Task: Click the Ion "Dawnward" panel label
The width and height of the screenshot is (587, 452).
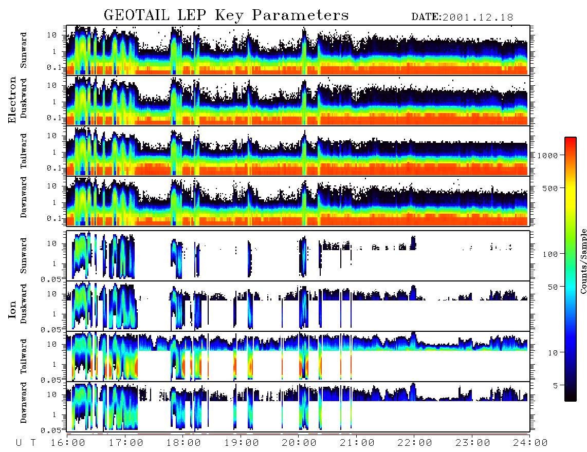Action: [x=24, y=403]
